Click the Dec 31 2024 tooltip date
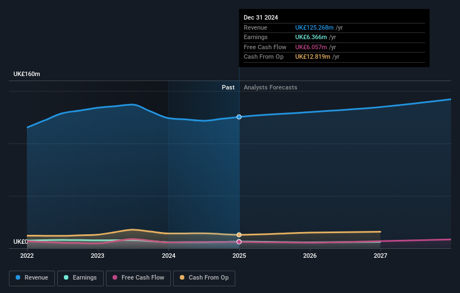 (261, 17)
